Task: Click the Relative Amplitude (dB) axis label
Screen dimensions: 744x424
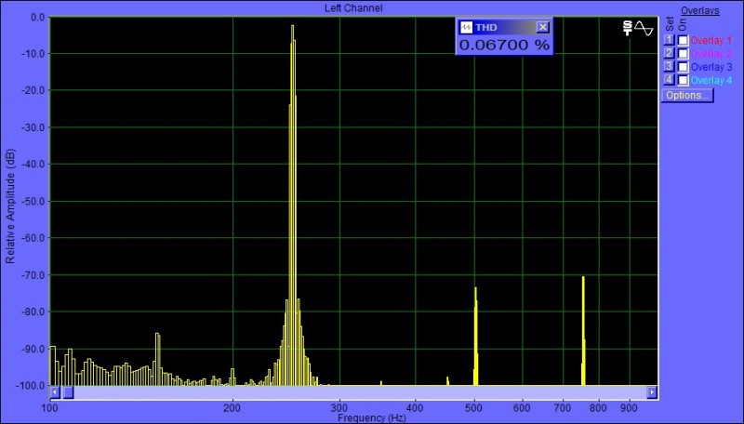Action: click(x=10, y=206)
